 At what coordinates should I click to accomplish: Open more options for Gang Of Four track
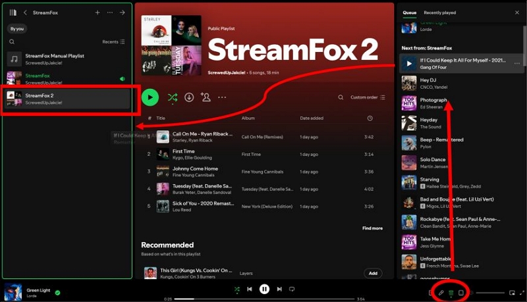pos(517,63)
